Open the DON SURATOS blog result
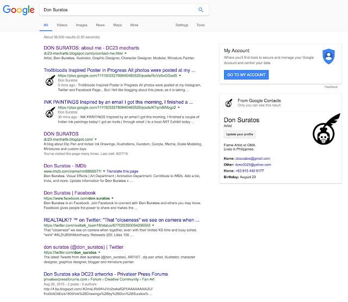348x302 pixels. click(x=61, y=134)
